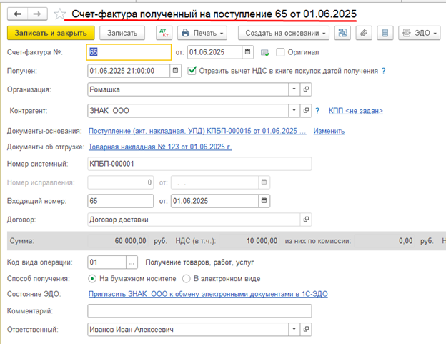
Task: Expand the Контрагент dropdown list
Action: pos(294,110)
